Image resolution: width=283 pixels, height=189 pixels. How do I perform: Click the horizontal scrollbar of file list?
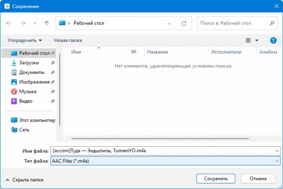(x=160, y=139)
